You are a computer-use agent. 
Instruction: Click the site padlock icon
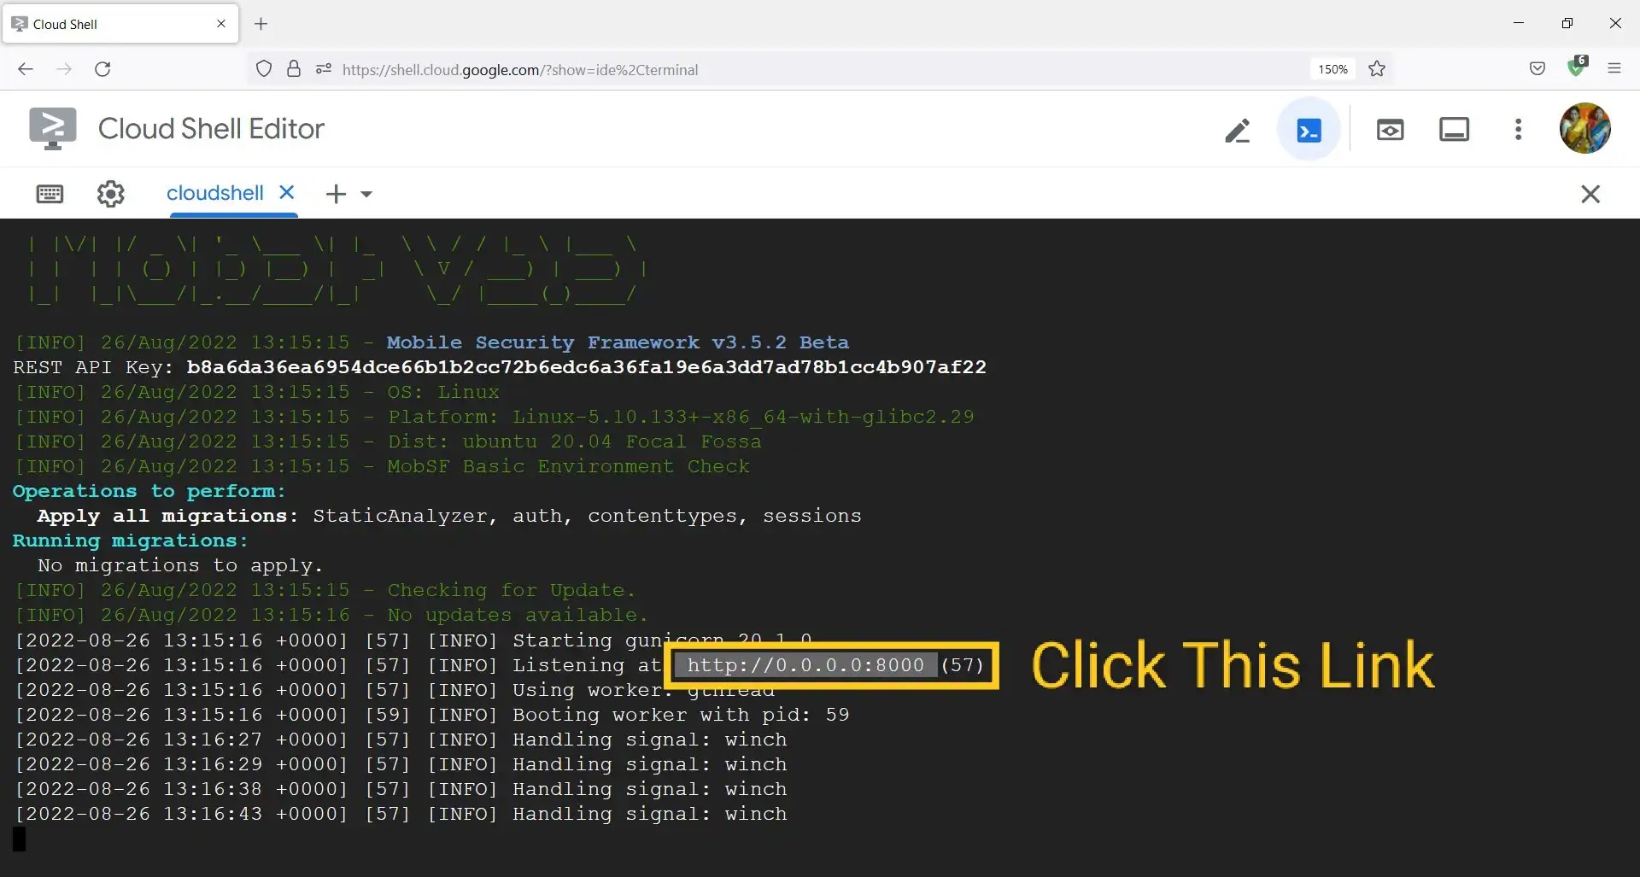tap(294, 69)
